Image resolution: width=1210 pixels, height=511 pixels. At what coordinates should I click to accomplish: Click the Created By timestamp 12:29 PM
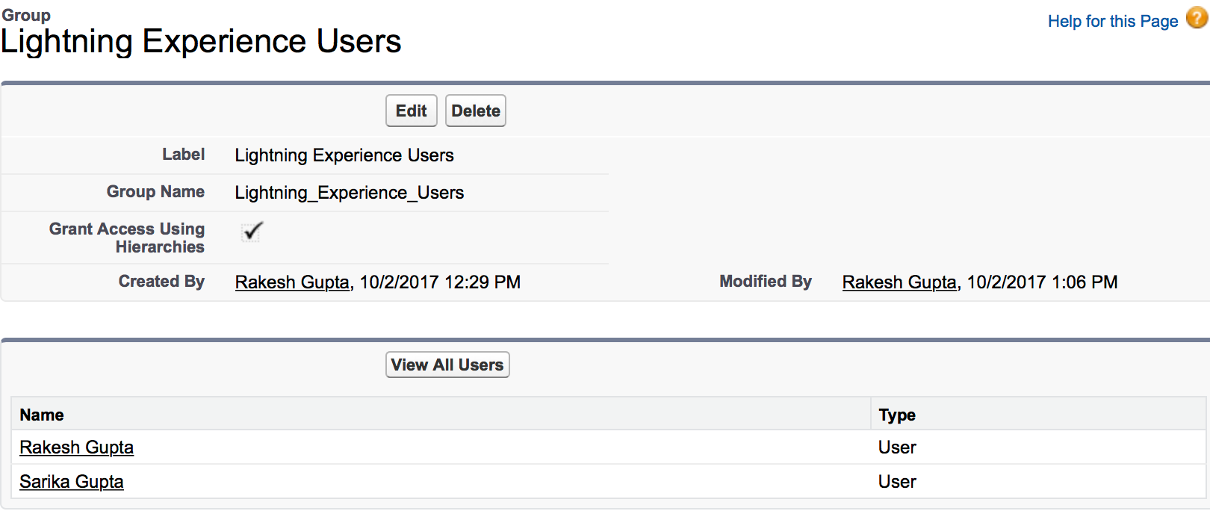point(440,282)
